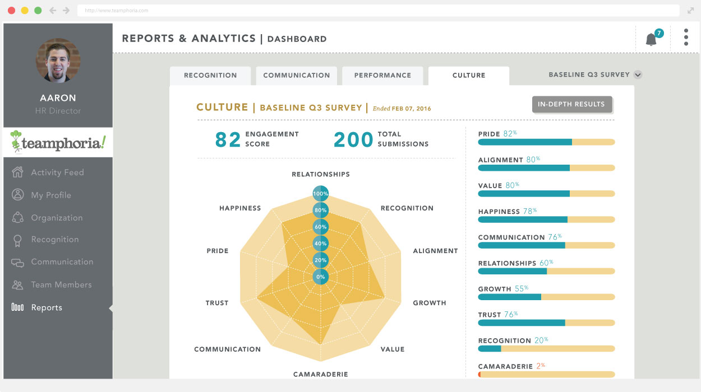Click Aaron's profile photo
The width and height of the screenshot is (701, 392).
[x=58, y=60]
